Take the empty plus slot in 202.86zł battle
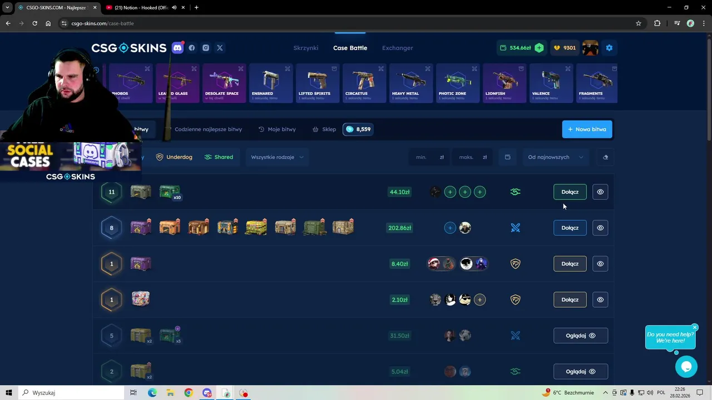Screen dimensions: 712x400 pos(450,228)
